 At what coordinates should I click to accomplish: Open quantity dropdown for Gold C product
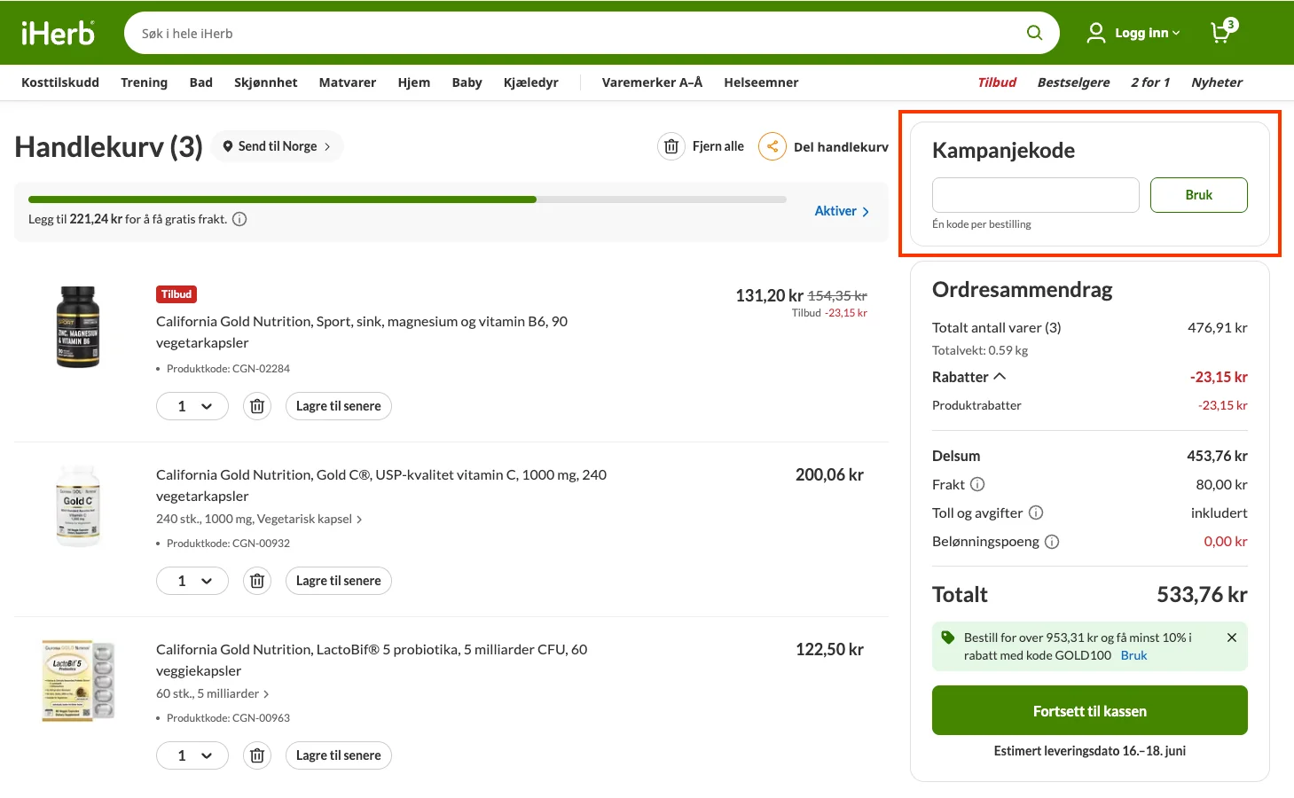pyautogui.click(x=192, y=581)
